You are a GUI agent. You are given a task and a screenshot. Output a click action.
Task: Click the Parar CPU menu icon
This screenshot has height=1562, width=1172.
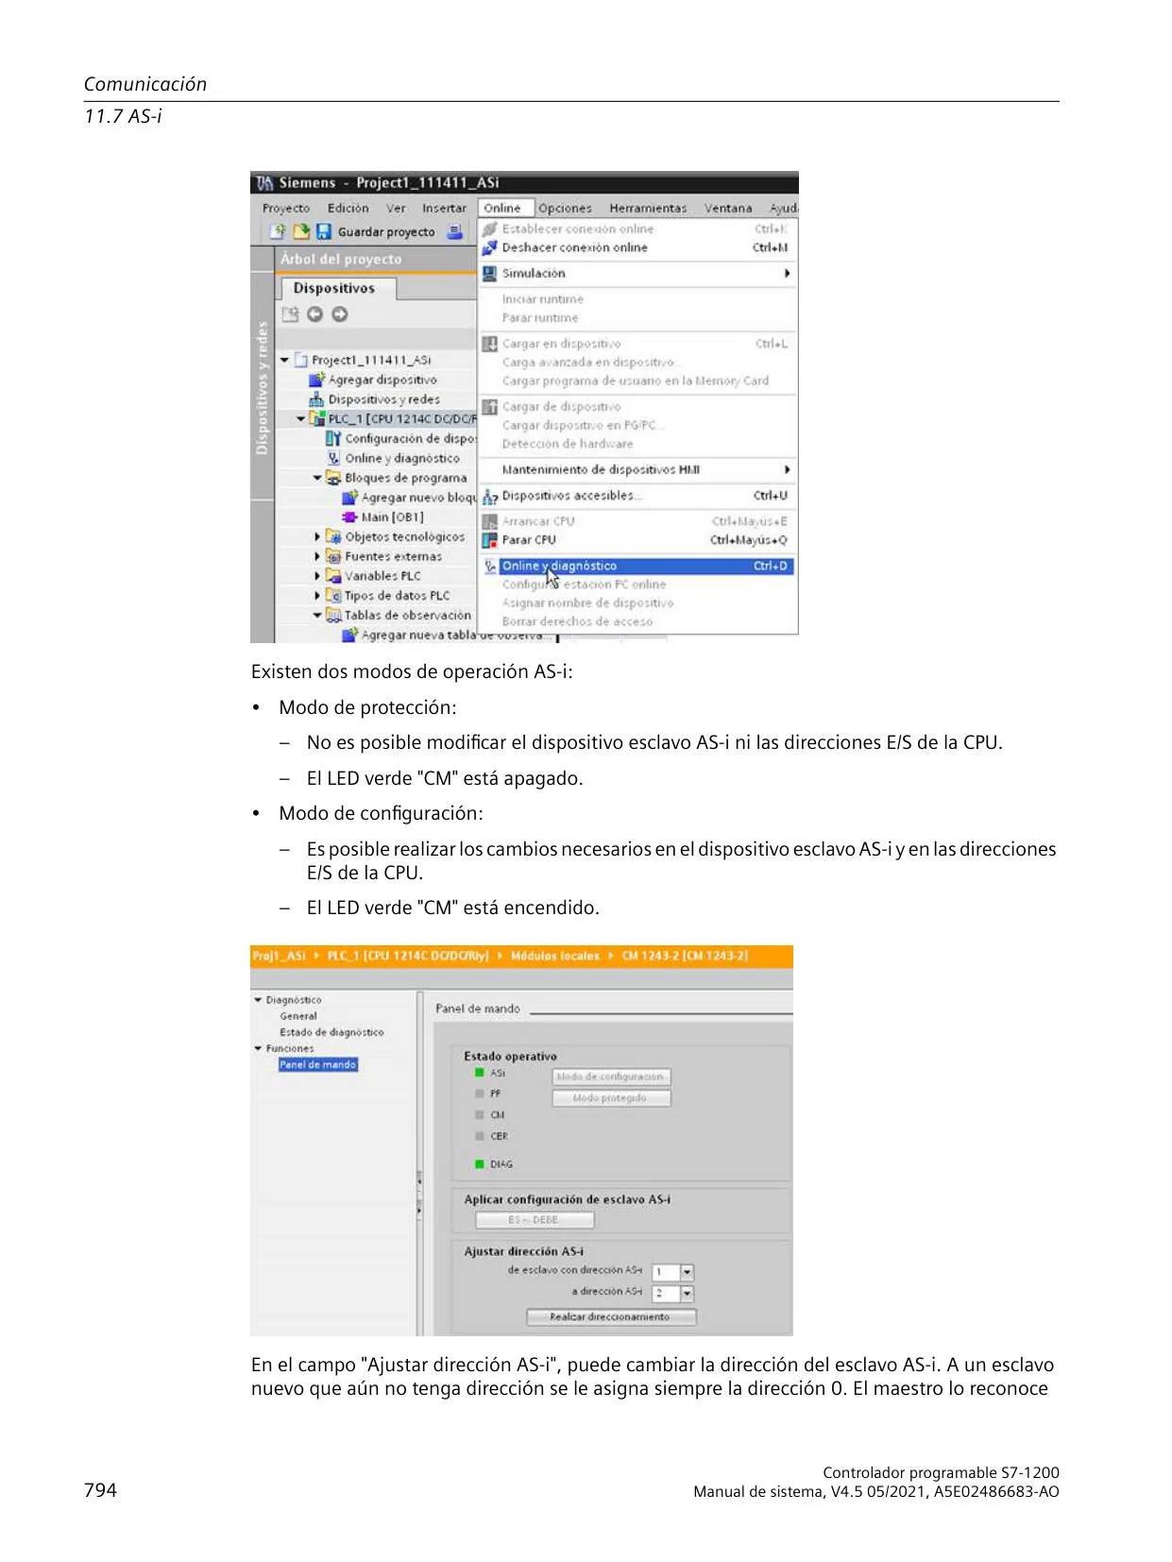tap(489, 540)
